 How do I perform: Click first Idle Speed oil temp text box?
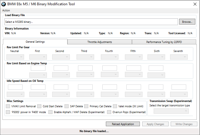click(x=15, y=87)
